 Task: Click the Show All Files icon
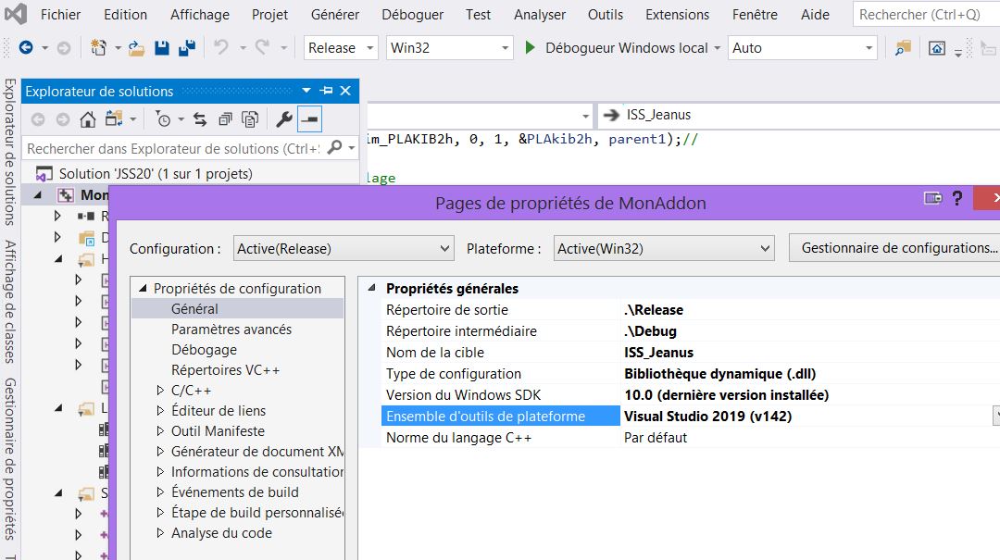(250, 119)
